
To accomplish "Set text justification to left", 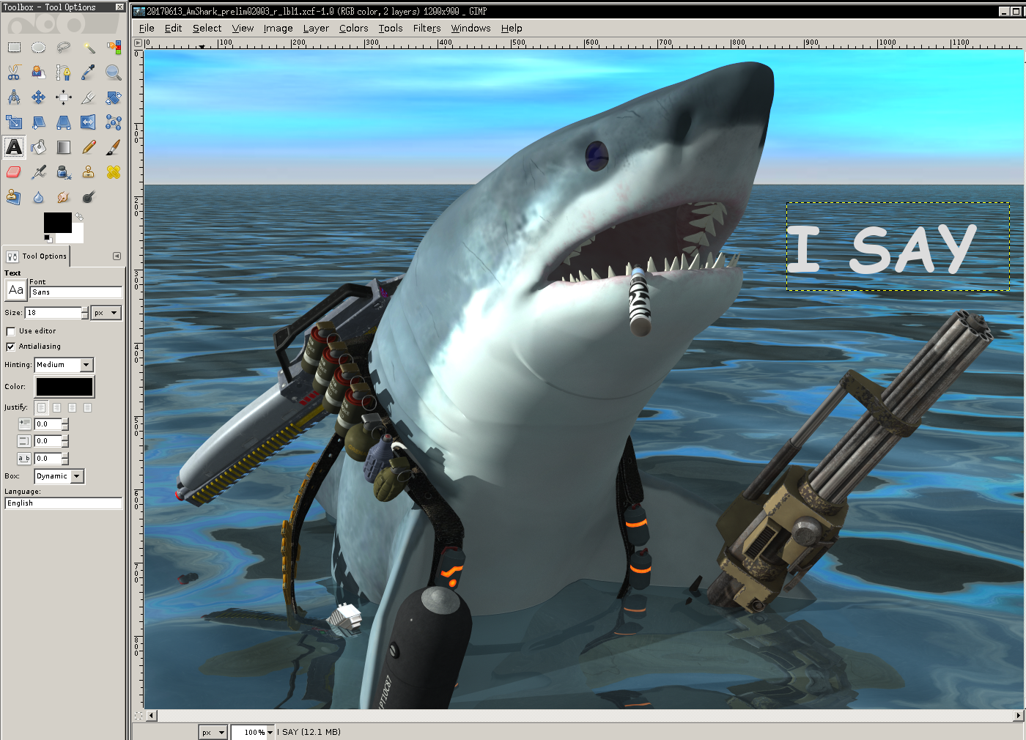I will [x=41, y=407].
